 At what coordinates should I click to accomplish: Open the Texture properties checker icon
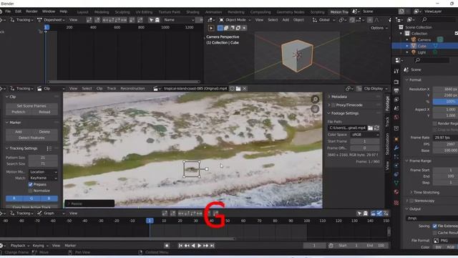tap(396, 202)
